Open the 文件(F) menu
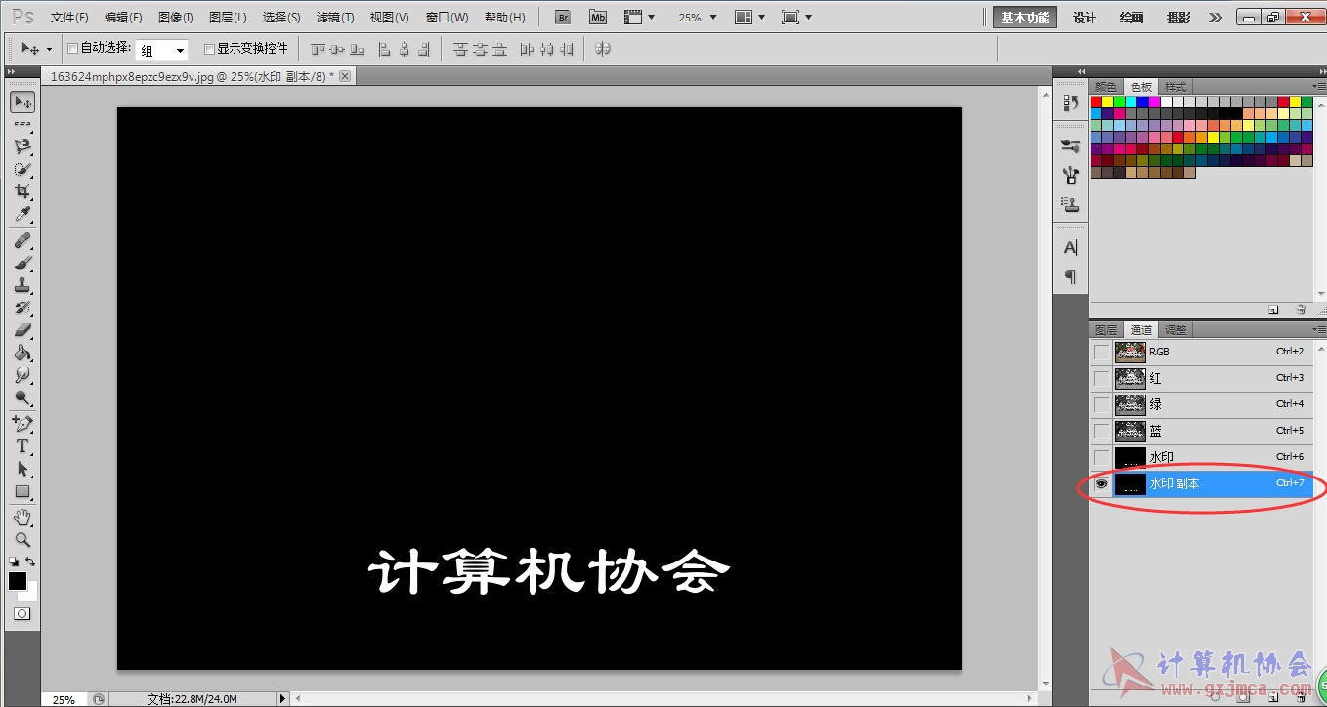 click(69, 18)
